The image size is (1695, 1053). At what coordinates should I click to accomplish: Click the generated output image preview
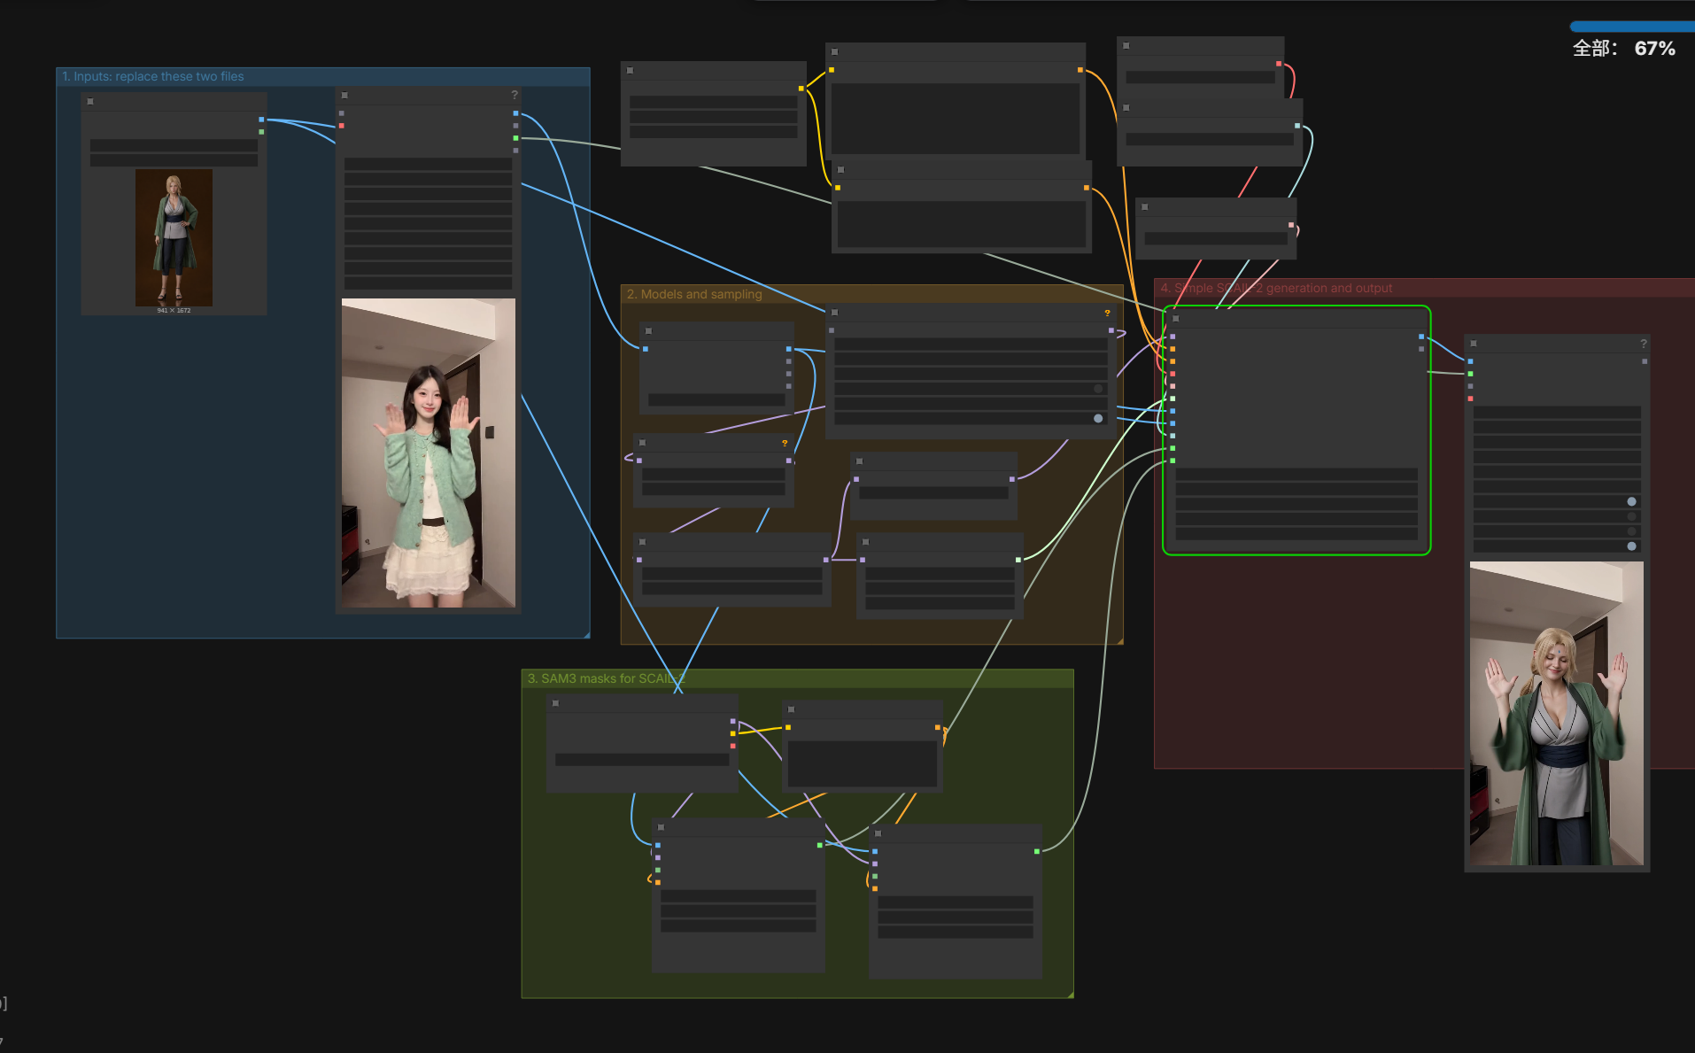click(1556, 713)
